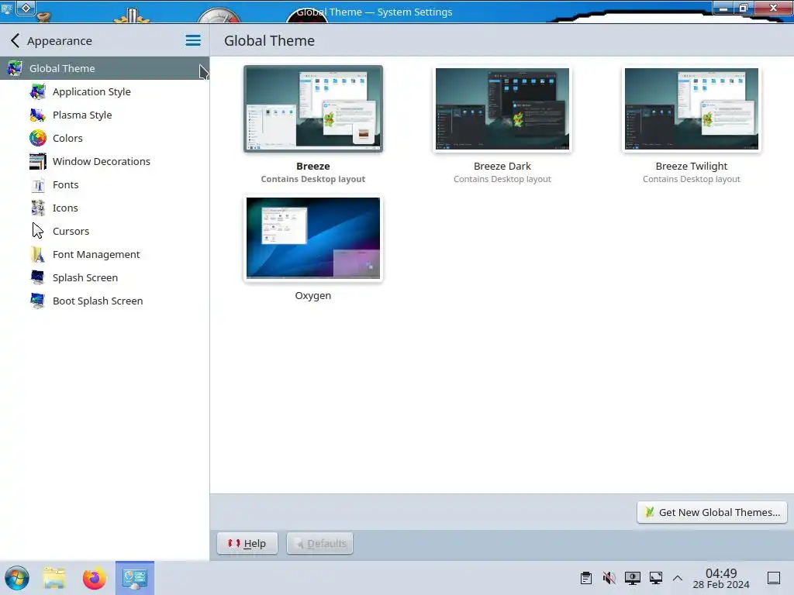Open the file manager from taskbar
The width and height of the screenshot is (794, 595).
(x=54, y=578)
